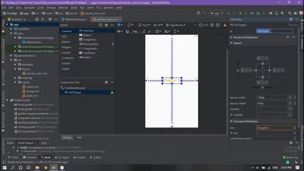Open the Event Log
Screen dimensions: 304x171
pyautogui.click(x=290, y=157)
